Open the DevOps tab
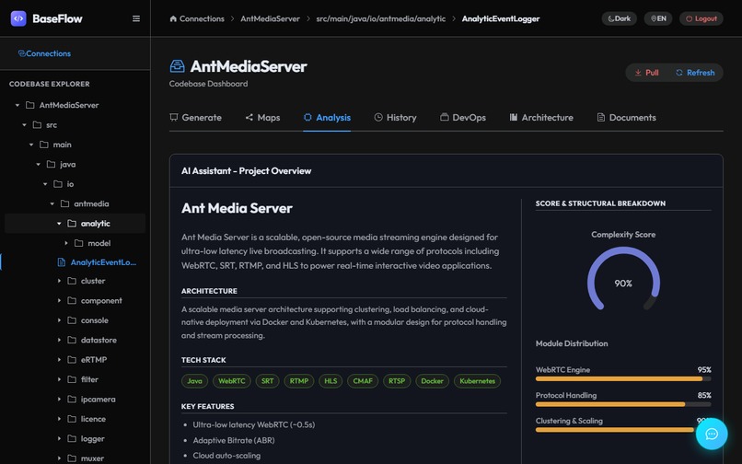 (463, 118)
